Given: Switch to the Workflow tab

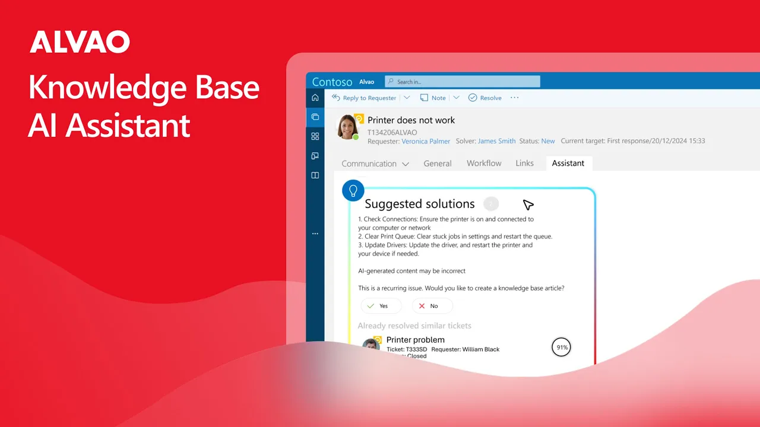Looking at the screenshot, I should pyautogui.click(x=484, y=163).
